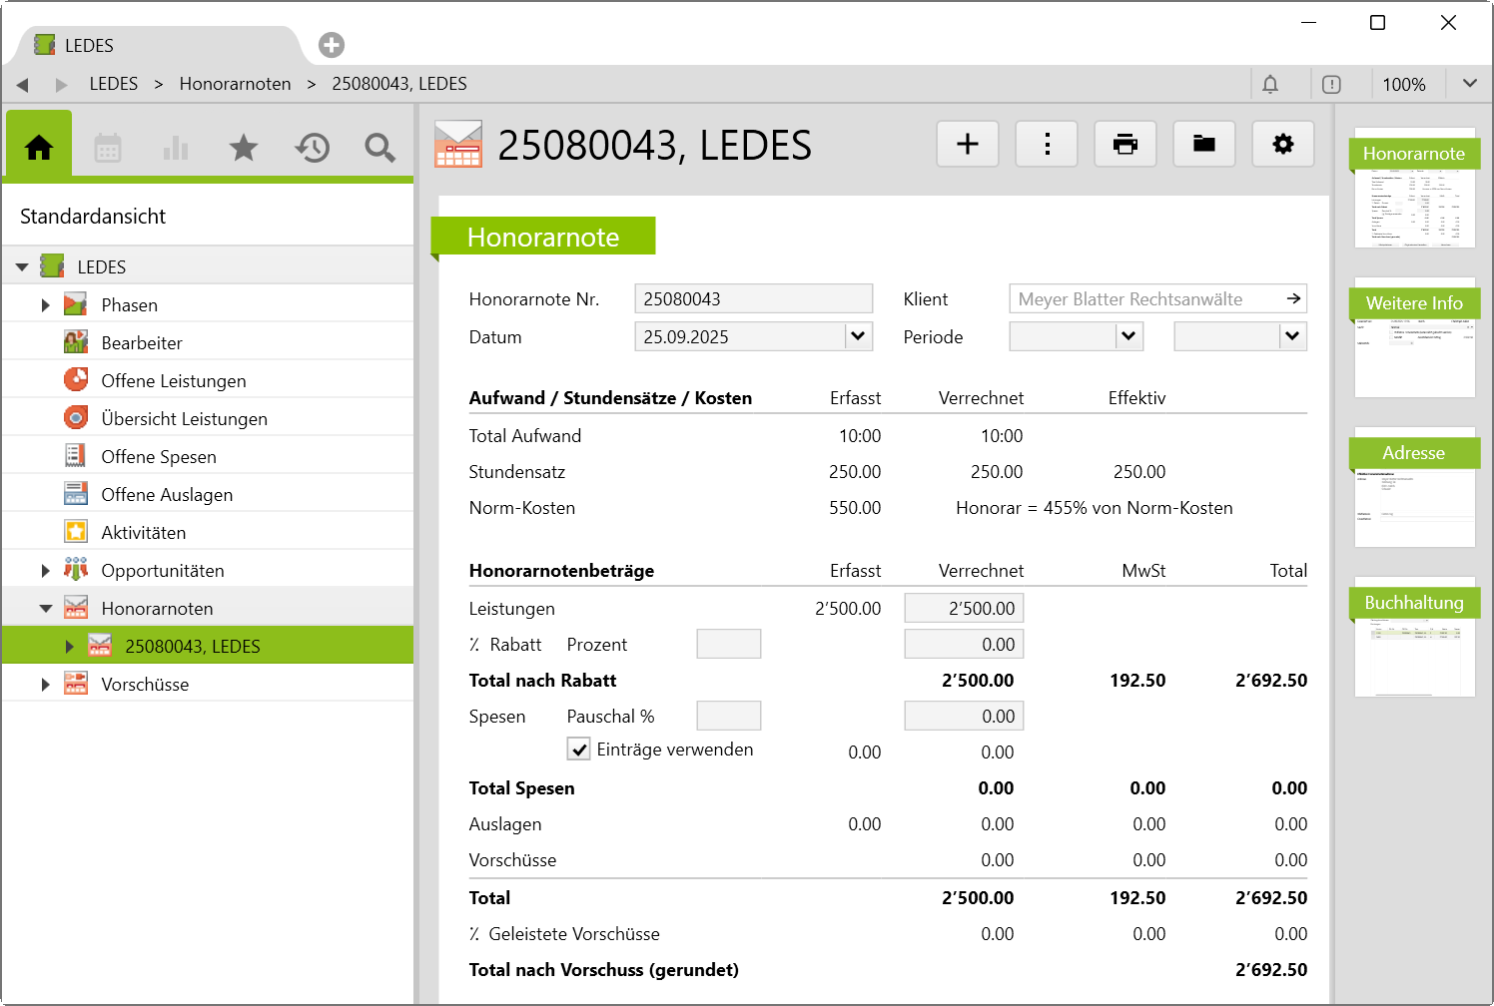
Task: Click the search magnifier icon
Action: [x=379, y=148]
